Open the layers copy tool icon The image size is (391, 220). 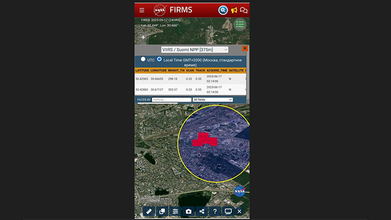click(x=162, y=211)
